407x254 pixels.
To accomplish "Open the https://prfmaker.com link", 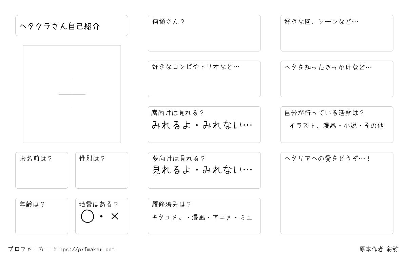I will pyautogui.click(x=84, y=250).
